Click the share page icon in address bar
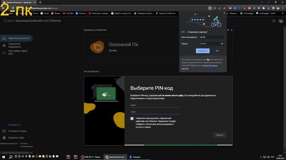This screenshot has height=160, width=286. pos(219,8)
